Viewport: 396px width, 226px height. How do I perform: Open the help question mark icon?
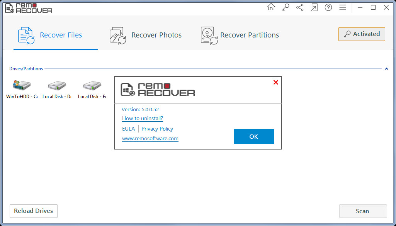328,8
